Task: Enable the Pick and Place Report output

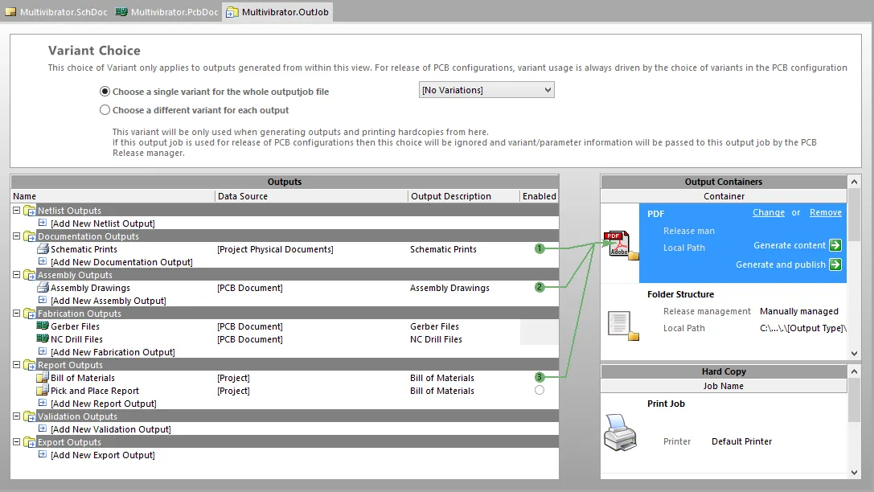Action: point(539,390)
